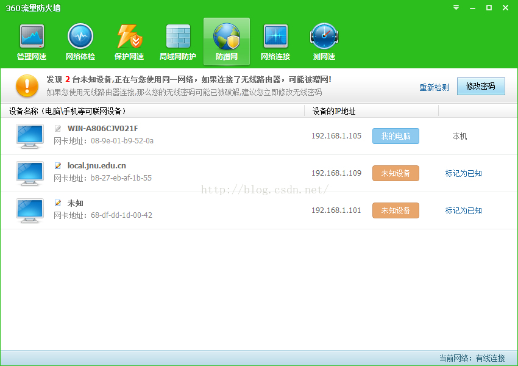Viewport: 518px width, 366px height.
Task: Mark 192.168.1.109 device as known
Action: coord(464,173)
